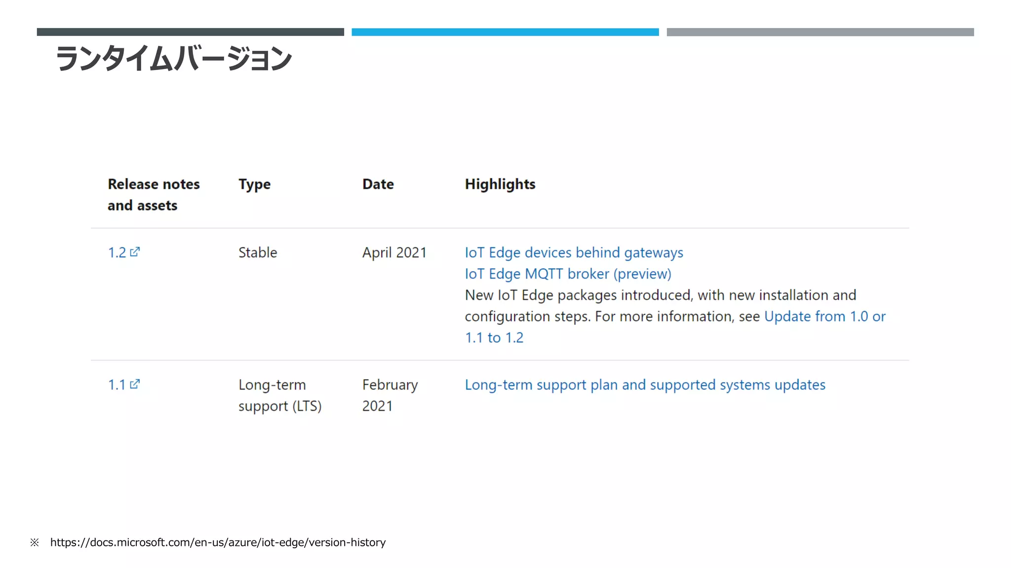
Task: Click the ランタイムバージョン slide title
Action: pyautogui.click(x=174, y=58)
